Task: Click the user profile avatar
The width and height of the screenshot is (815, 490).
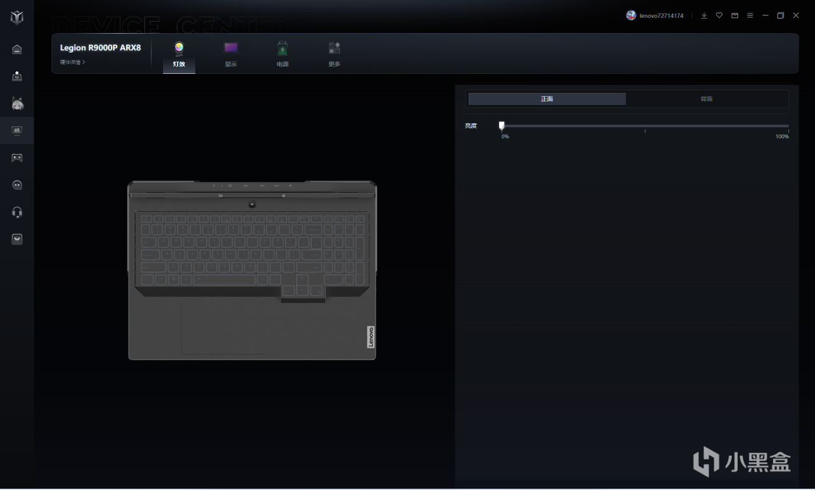Action: tap(631, 15)
